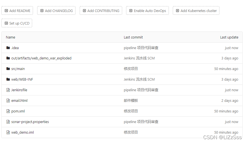
Task: Open the out/artifacts/web_demo_war_exploded folder
Action: (41, 58)
